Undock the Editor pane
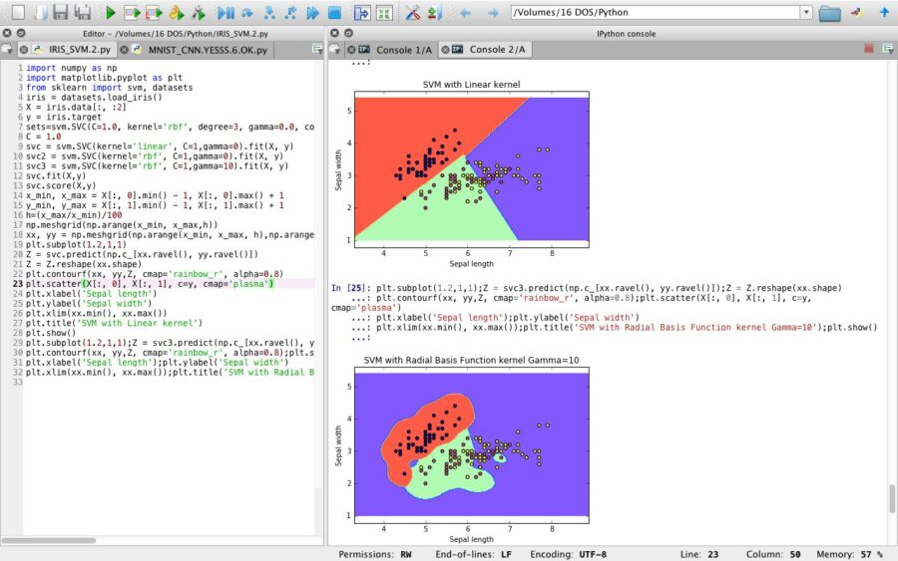Screen dimensions: 898x561 (21, 33)
